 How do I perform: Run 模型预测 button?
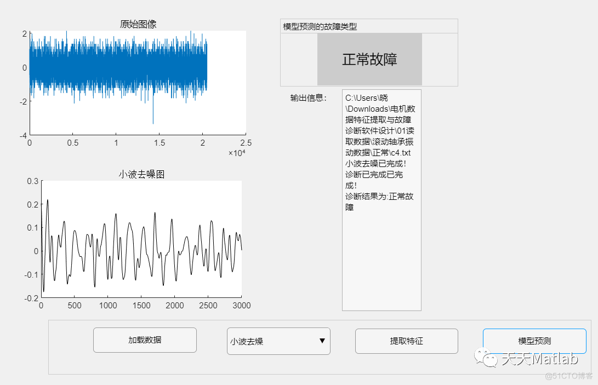[x=534, y=341]
